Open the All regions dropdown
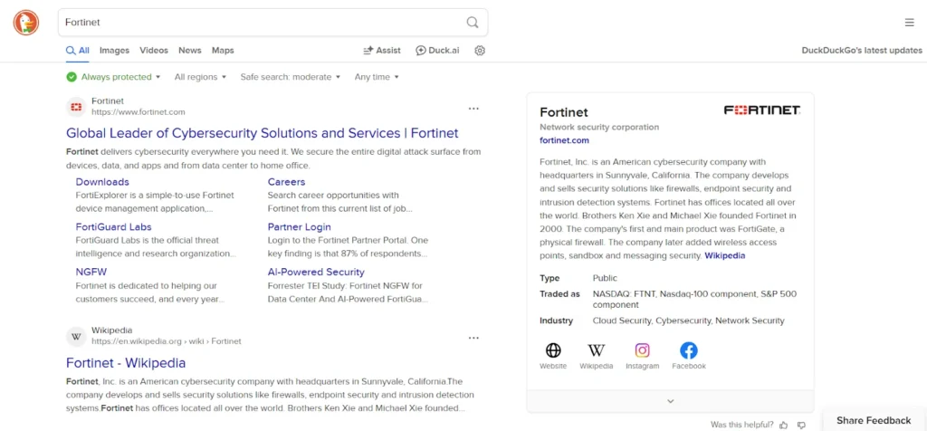Image resolution: width=927 pixels, height=431 pixels. pyautogui.click(x=200, y=77)
